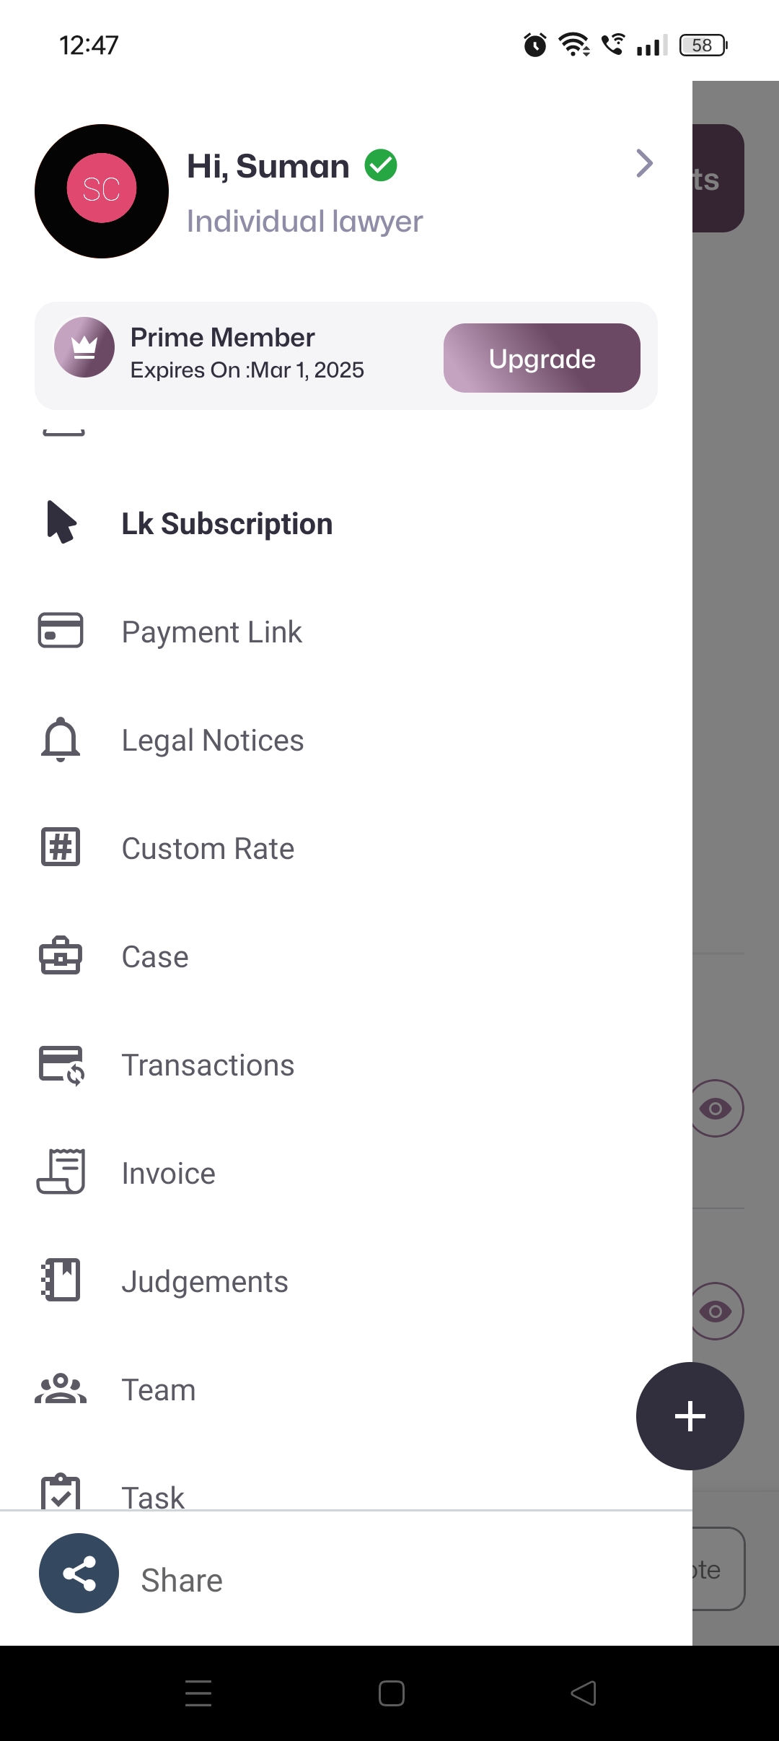Screen dimensions: 779x1741
Task: Open the Lk Subscription menu item
Action: pos(226,524)
